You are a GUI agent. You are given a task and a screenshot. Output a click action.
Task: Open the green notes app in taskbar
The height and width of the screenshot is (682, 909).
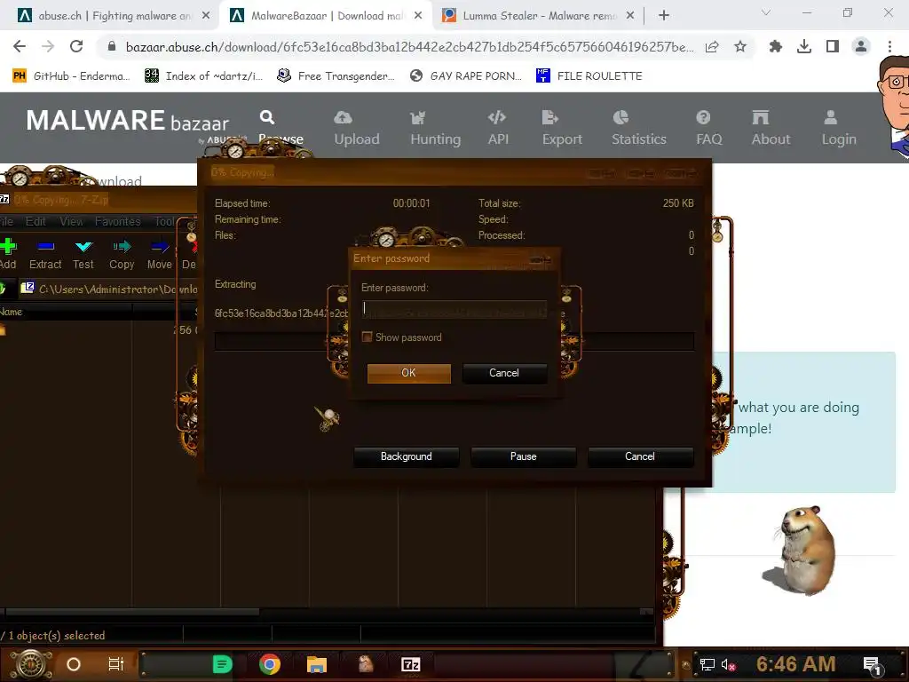tap(222, 664)
